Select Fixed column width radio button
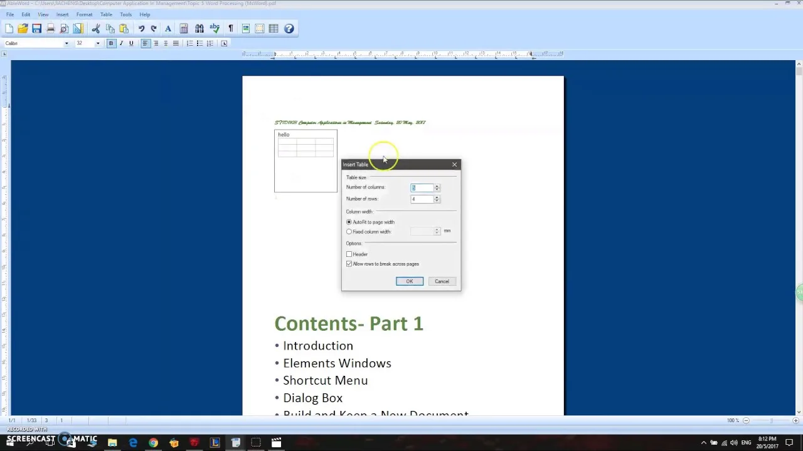803x451 pixels. click(x=349, y=232)
